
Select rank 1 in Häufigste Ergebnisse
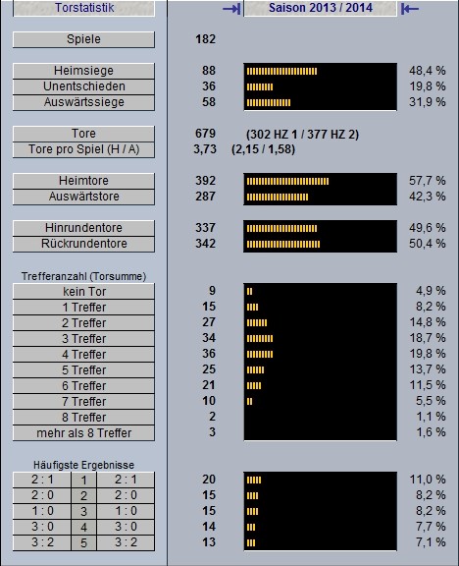[83, 481]
